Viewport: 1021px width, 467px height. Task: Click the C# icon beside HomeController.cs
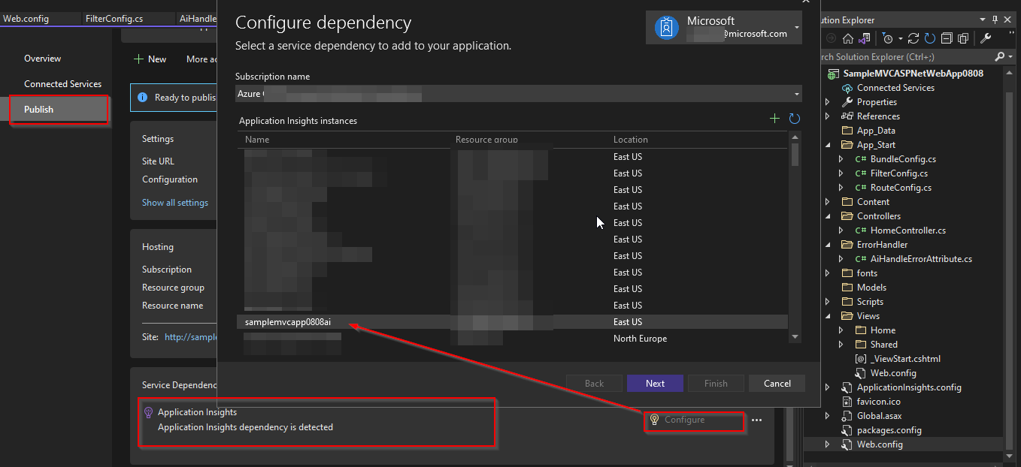862,230
